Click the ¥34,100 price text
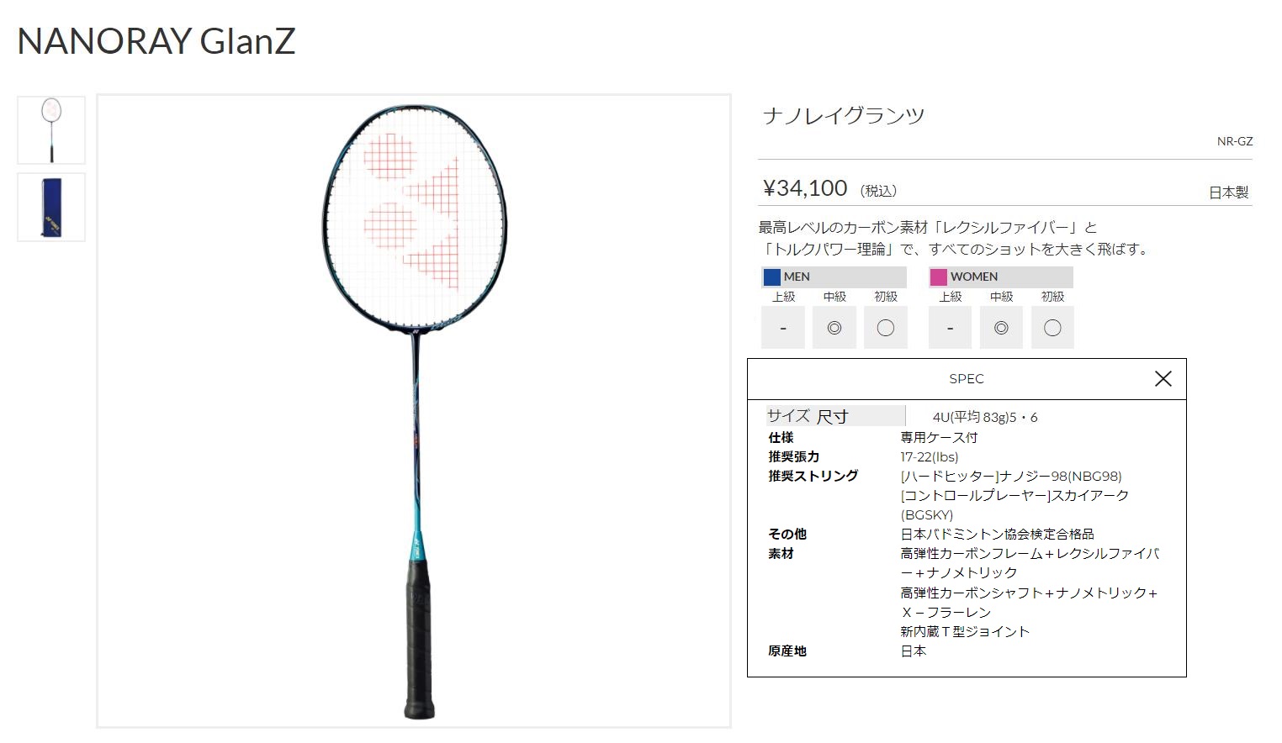This screenshot has height=743, width=1282. click(x=805, y=188)
